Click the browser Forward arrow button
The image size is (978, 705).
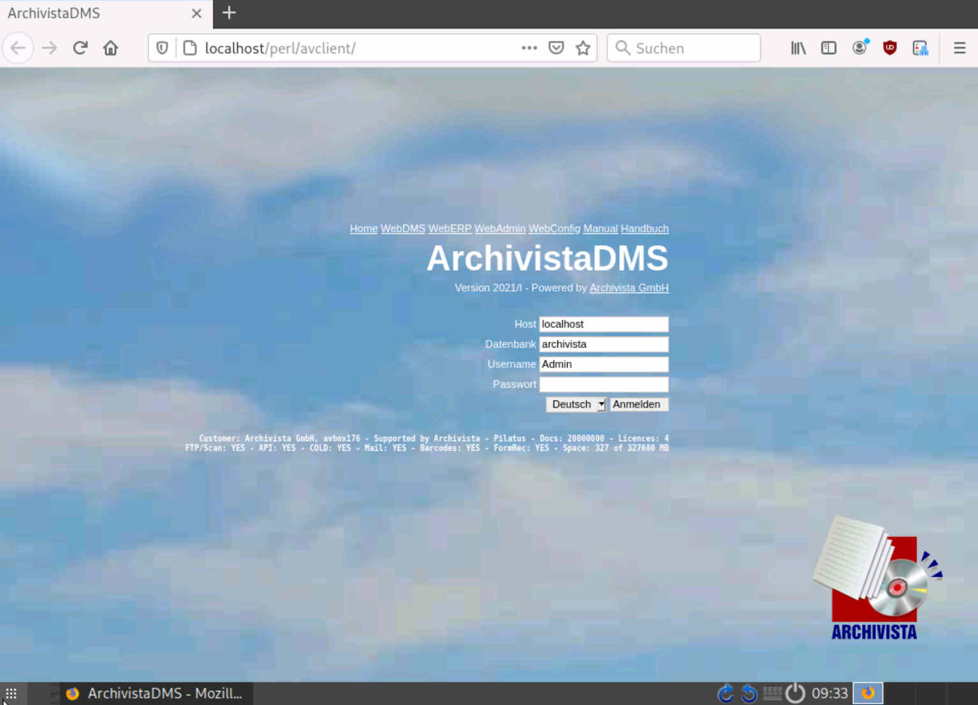click(49, 48)
